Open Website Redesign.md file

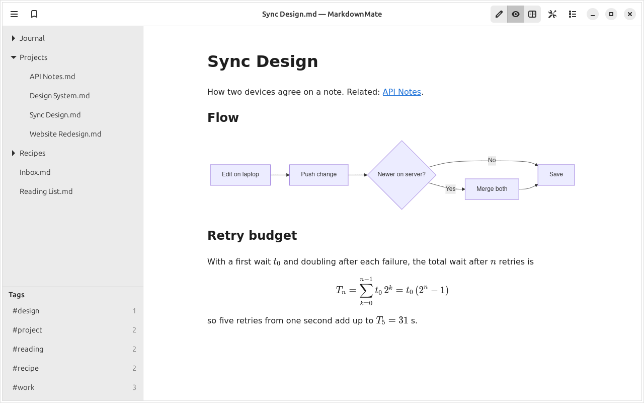click(x=73, y=134)
